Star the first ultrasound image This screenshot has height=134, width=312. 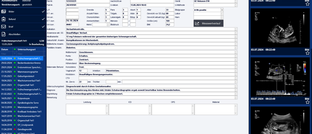click(x=308, y=4)
